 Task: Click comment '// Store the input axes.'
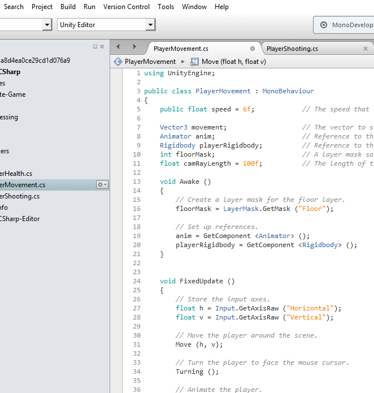coord(223,299)
